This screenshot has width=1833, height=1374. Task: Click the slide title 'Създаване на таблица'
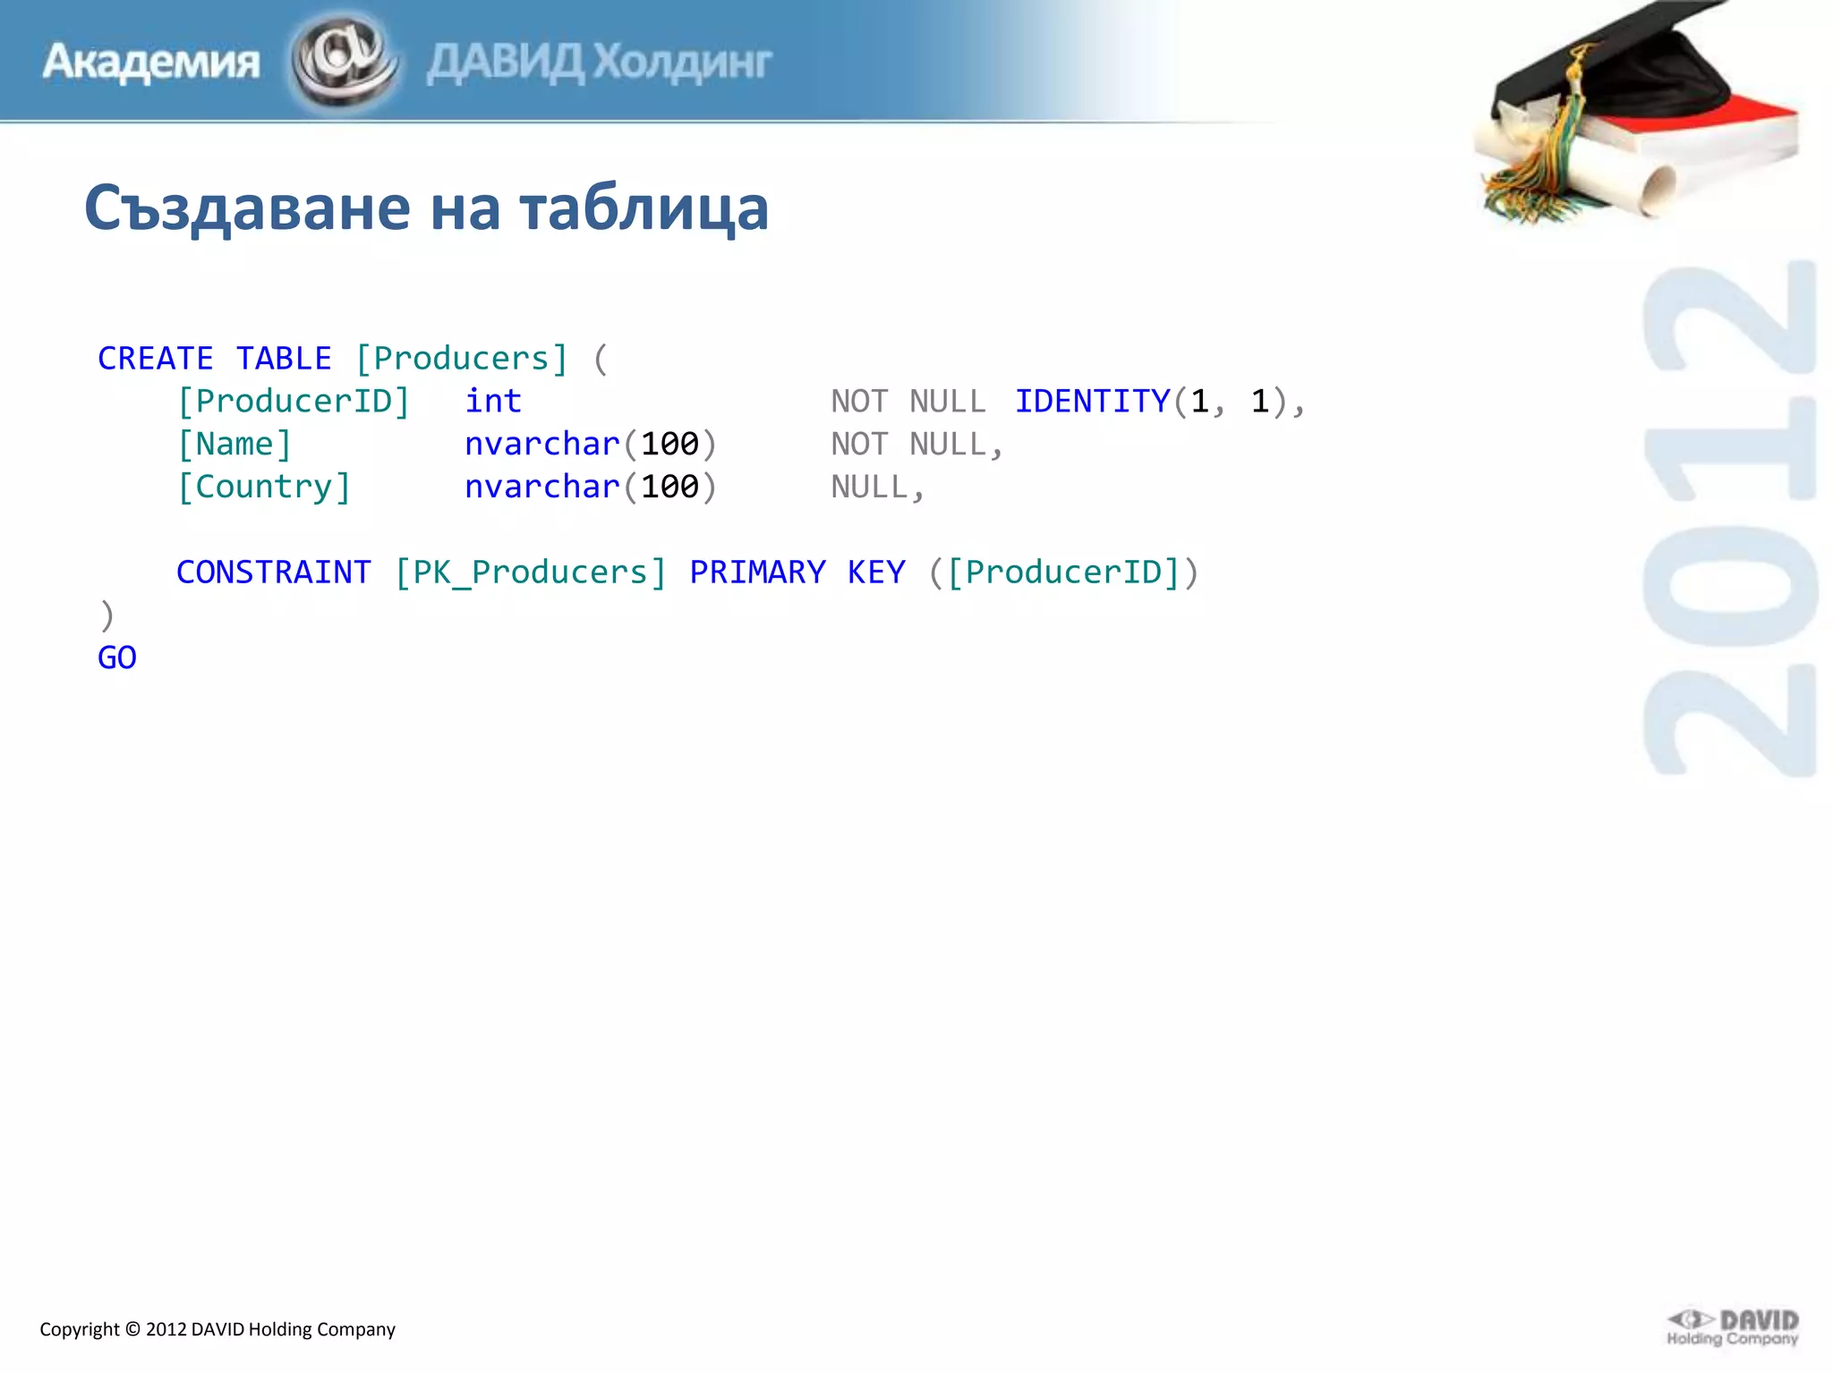[x=426, y=208]
